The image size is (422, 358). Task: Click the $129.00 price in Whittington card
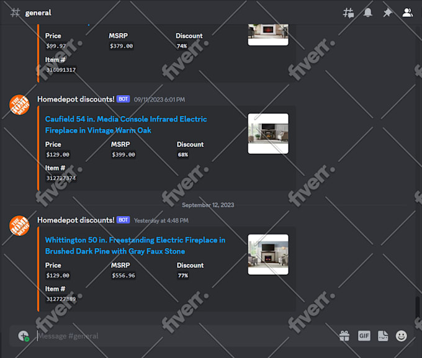(58, 275)
